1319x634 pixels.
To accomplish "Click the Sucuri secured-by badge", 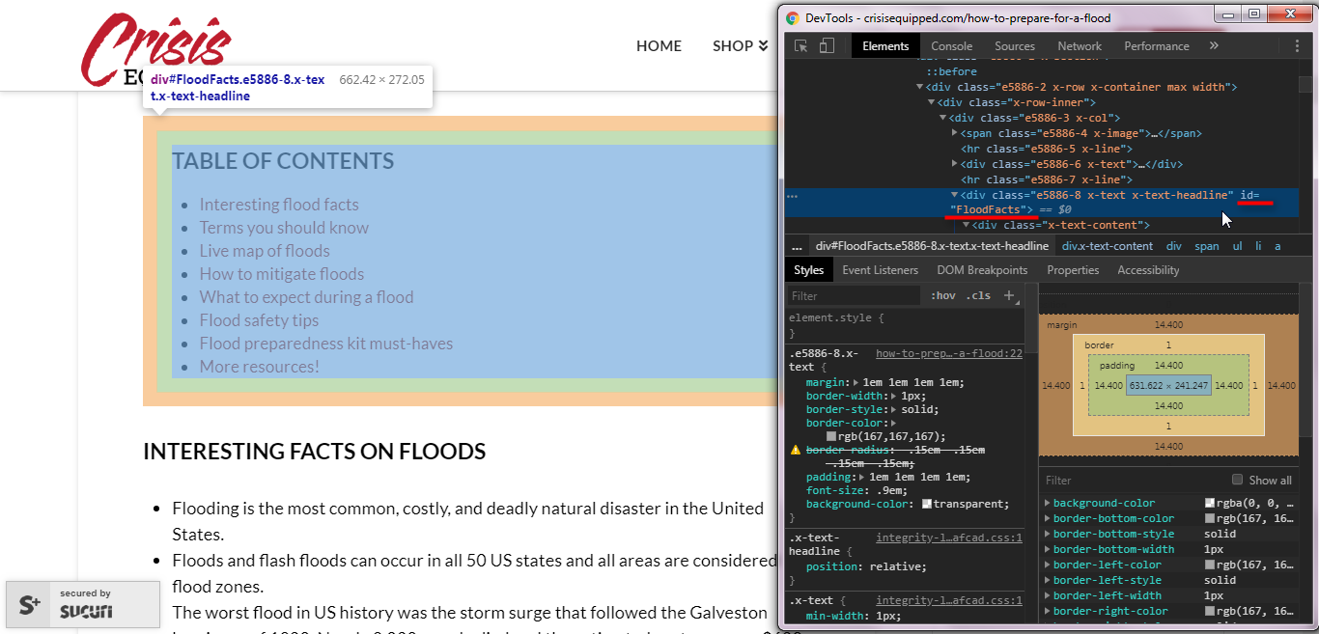I will 83,604.
